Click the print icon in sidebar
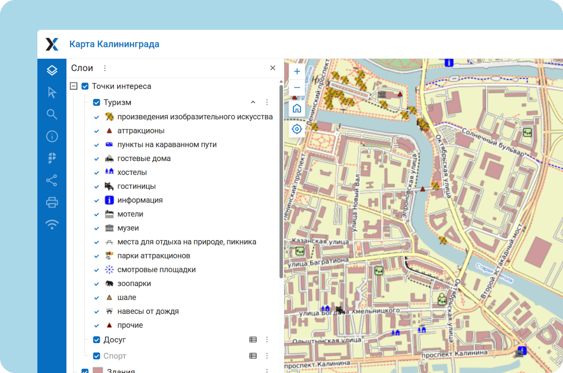 tap(52, 202)
